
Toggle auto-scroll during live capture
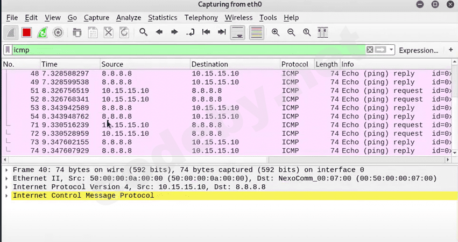pyautogui.click(x=237, y=32)
